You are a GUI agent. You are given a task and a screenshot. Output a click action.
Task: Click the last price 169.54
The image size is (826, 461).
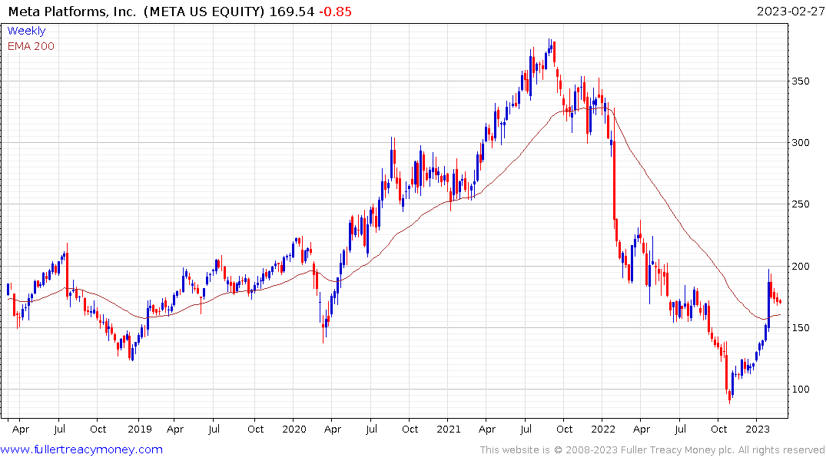(291, 12)
